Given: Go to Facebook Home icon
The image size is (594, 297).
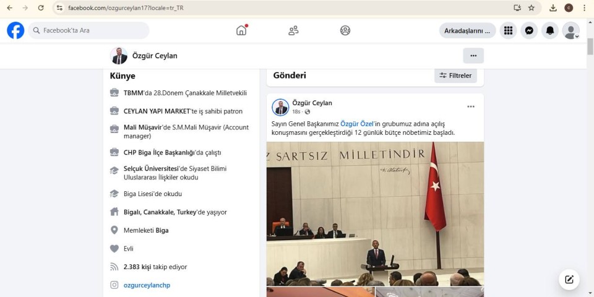Looking at the screenshot, I should pos(241,30).
